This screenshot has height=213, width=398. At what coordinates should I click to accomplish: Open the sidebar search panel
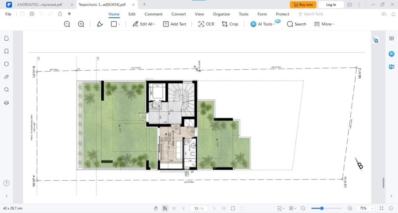pyautogui.click(x=7, y=90)
